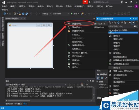Screen dimensions: 139x110
Task: Toggle the Preview Selected Items button
Action: coord(133,22)
